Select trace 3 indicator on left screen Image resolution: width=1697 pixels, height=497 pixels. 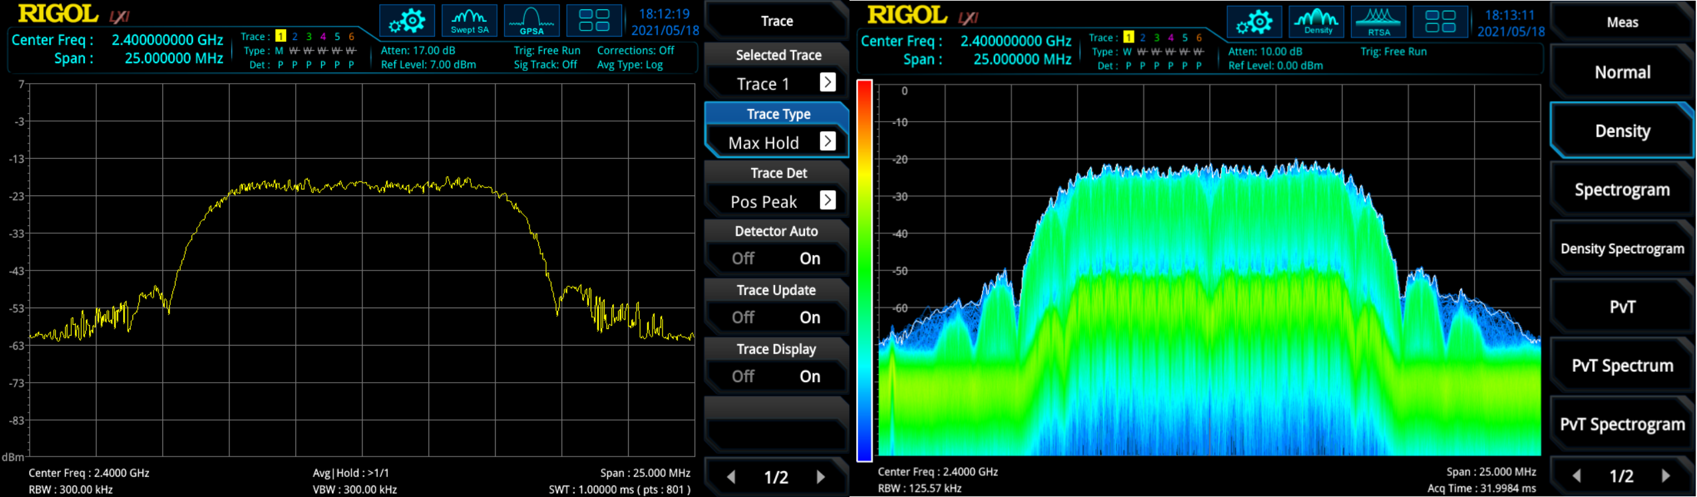pos(309,37)
